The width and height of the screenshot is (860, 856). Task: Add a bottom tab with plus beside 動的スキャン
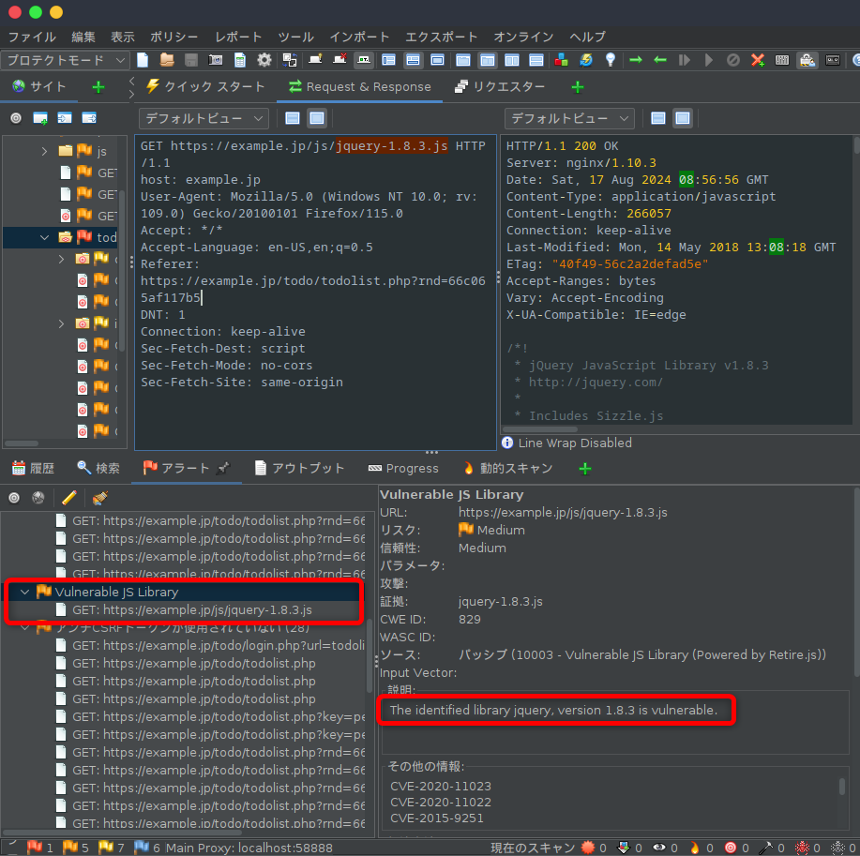tap(585, 468)
